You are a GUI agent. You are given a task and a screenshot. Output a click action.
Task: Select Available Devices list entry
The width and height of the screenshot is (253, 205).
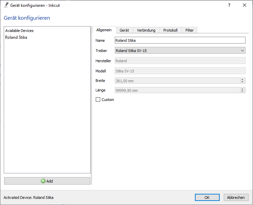(19, 31)
